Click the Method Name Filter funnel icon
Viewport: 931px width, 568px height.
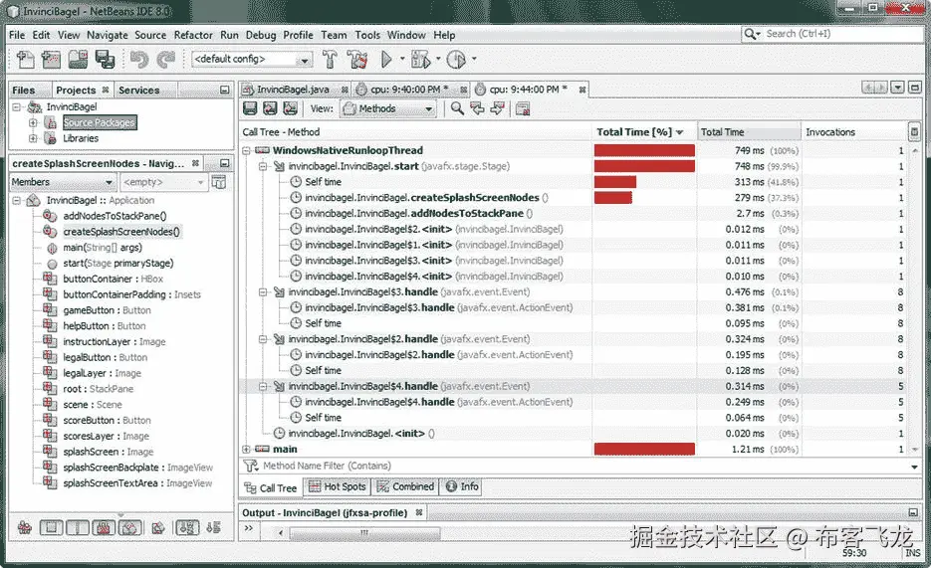click(x=251, y=466)
